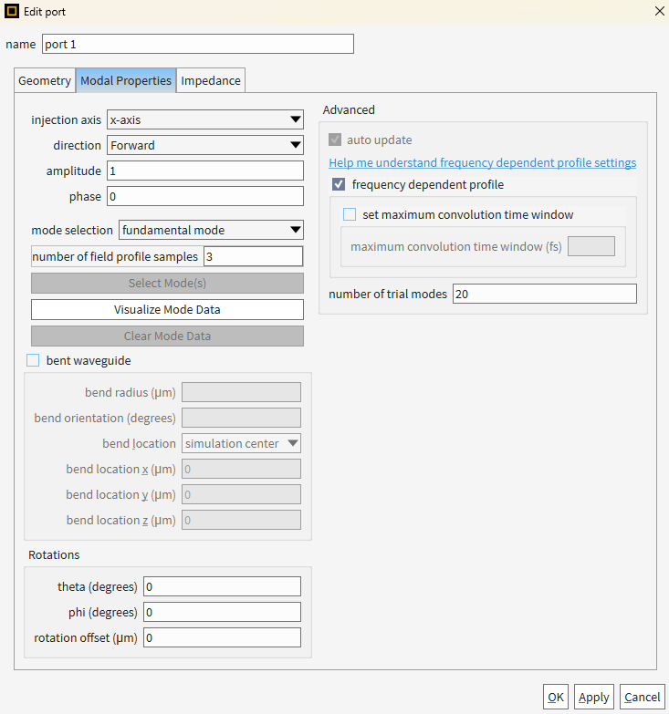Edit the rotation offset field
The image size is (669, 714).
pos(222,637)
